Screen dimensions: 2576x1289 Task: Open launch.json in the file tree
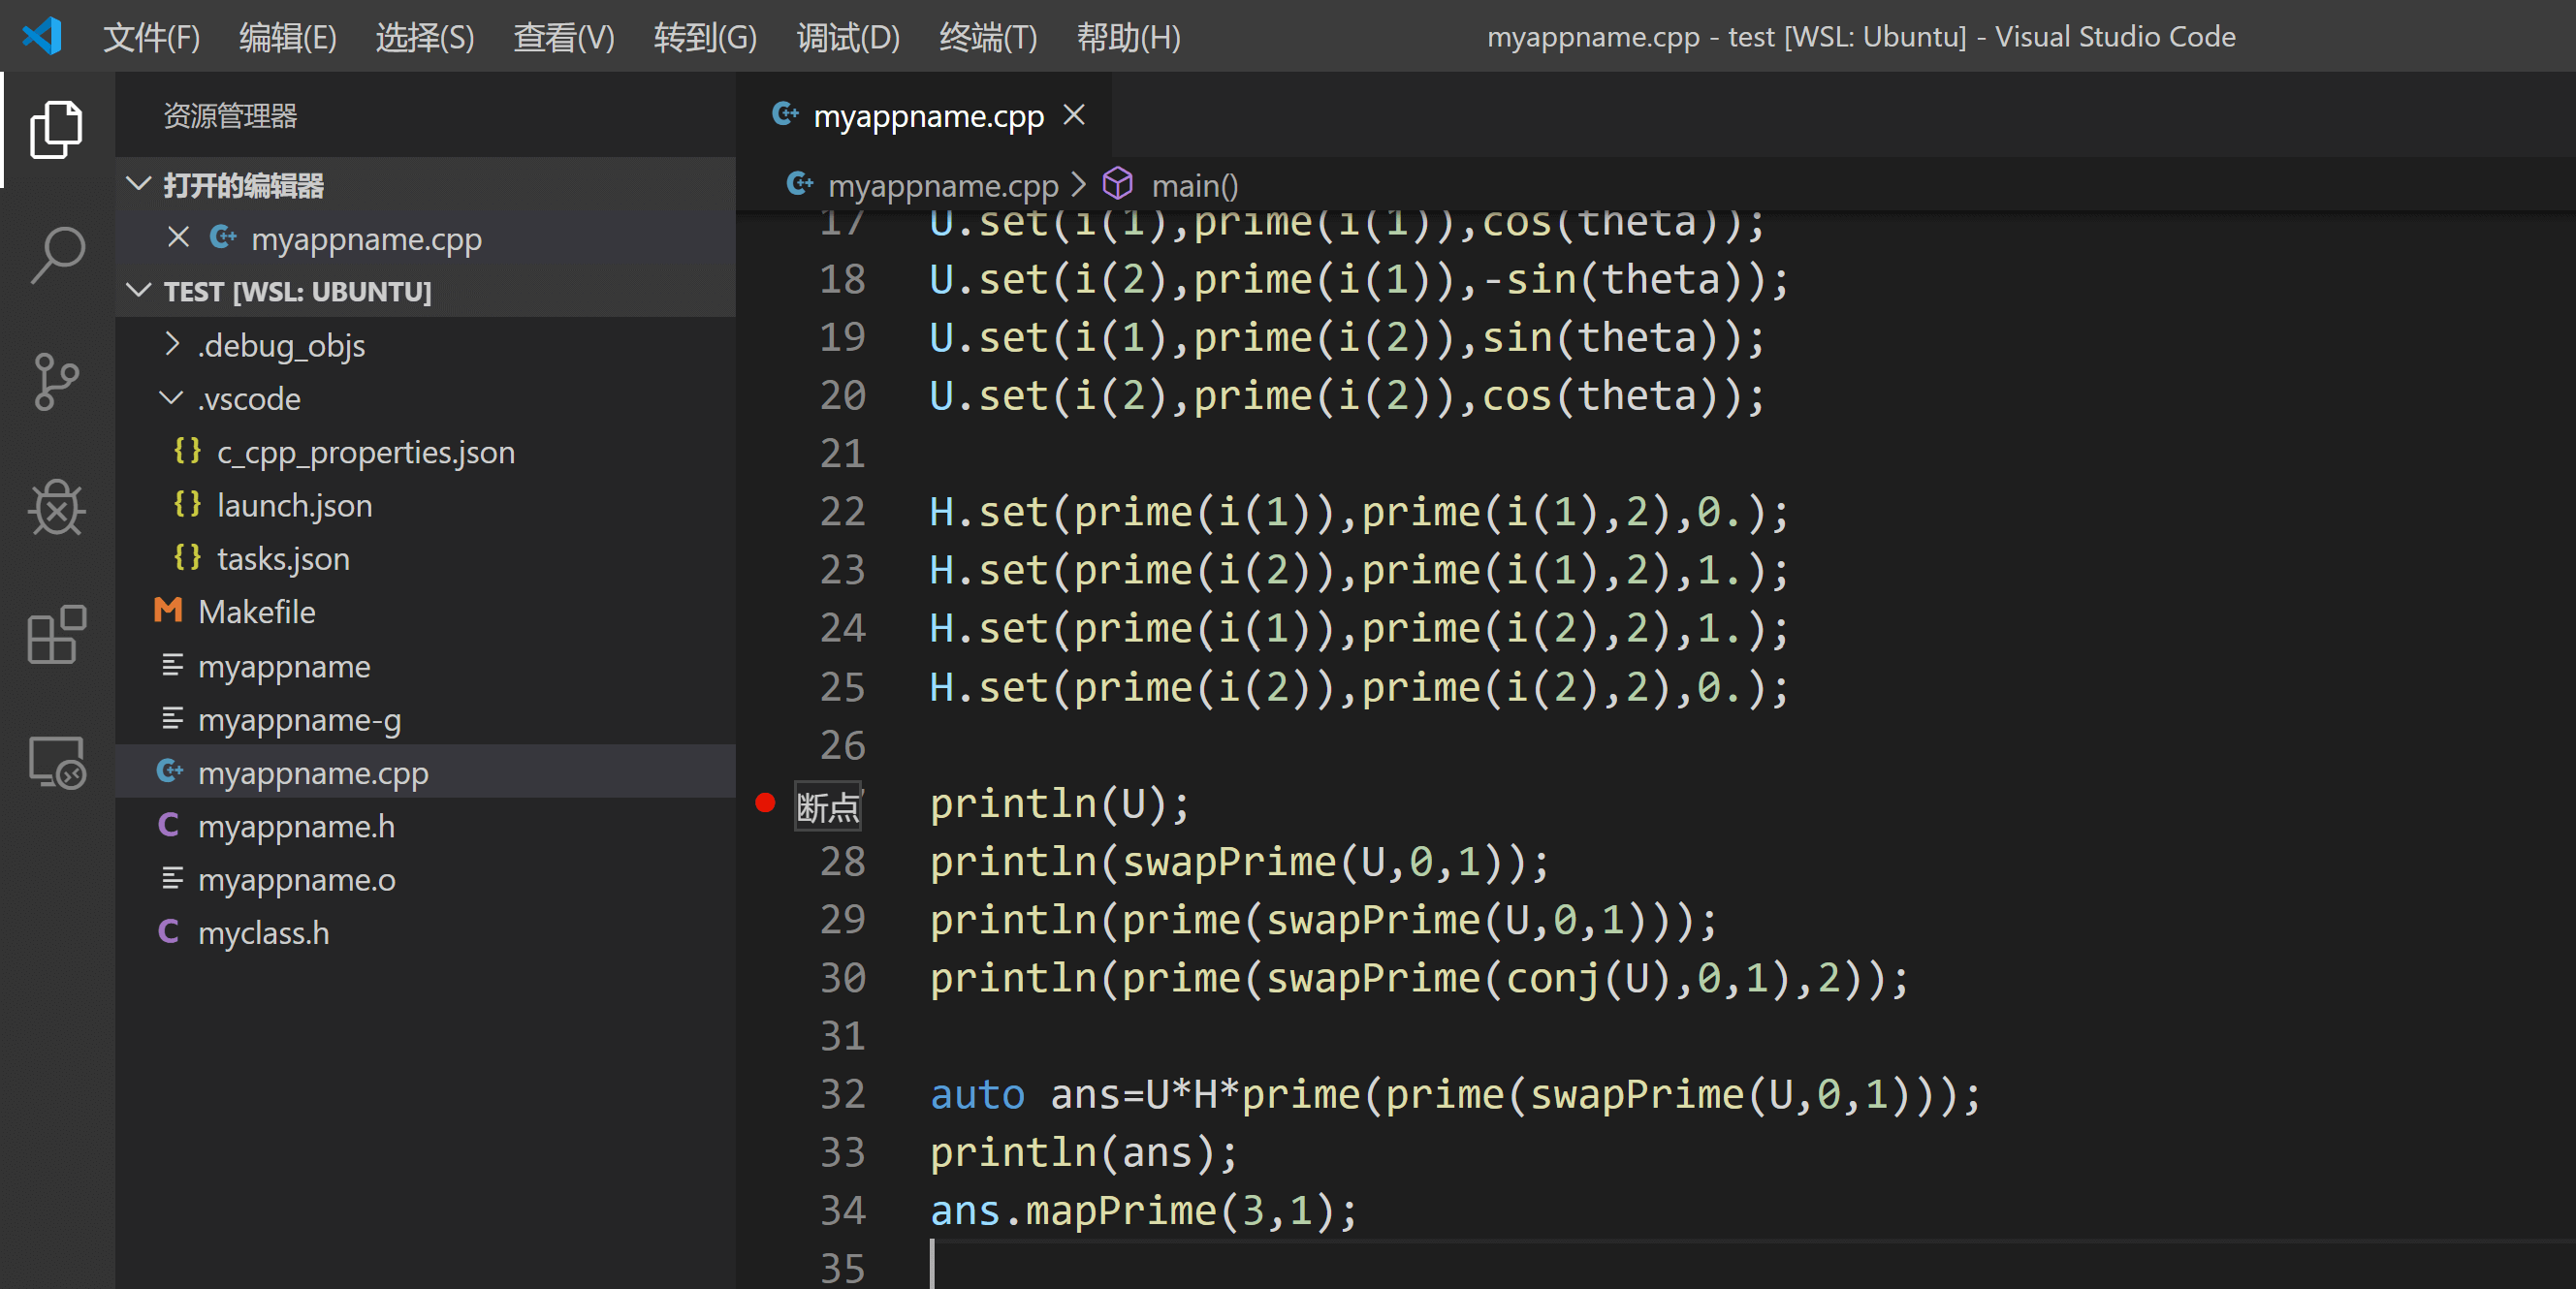(294, 506)
